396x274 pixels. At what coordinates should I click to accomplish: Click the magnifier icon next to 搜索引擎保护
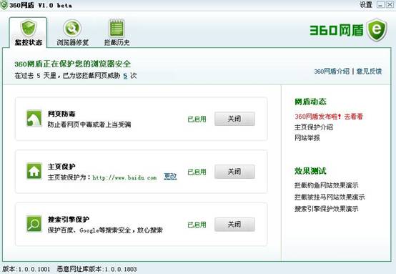(x=34, y=224)
